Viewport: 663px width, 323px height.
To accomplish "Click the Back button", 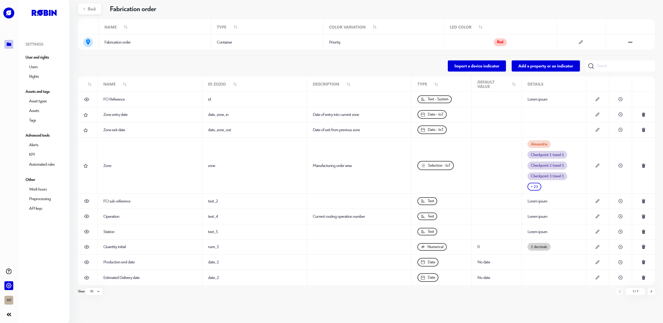I will point(90,9).
